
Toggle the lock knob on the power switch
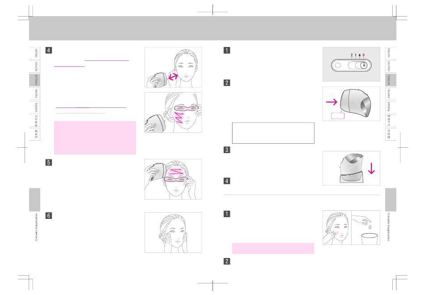tap(364, 65)
